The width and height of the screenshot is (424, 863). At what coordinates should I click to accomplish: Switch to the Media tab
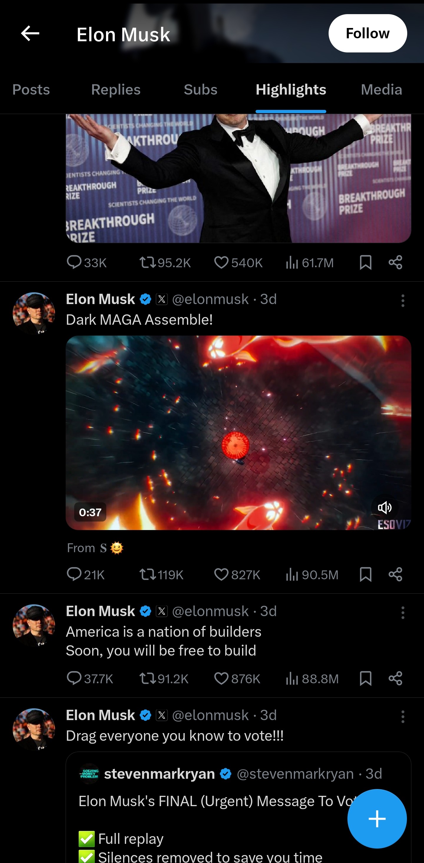point(382,90)
